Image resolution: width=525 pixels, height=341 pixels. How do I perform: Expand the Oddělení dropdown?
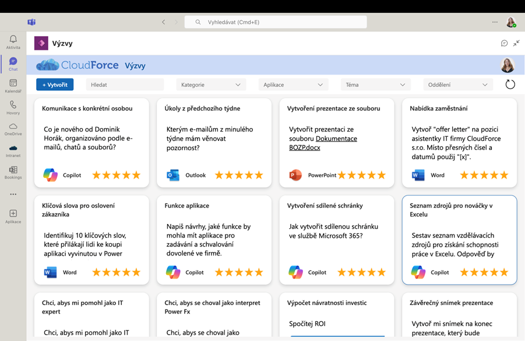[458, 84]
